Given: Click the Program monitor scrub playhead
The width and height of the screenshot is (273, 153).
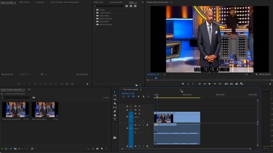Looking at the screenshot, I should coord(156,78).
